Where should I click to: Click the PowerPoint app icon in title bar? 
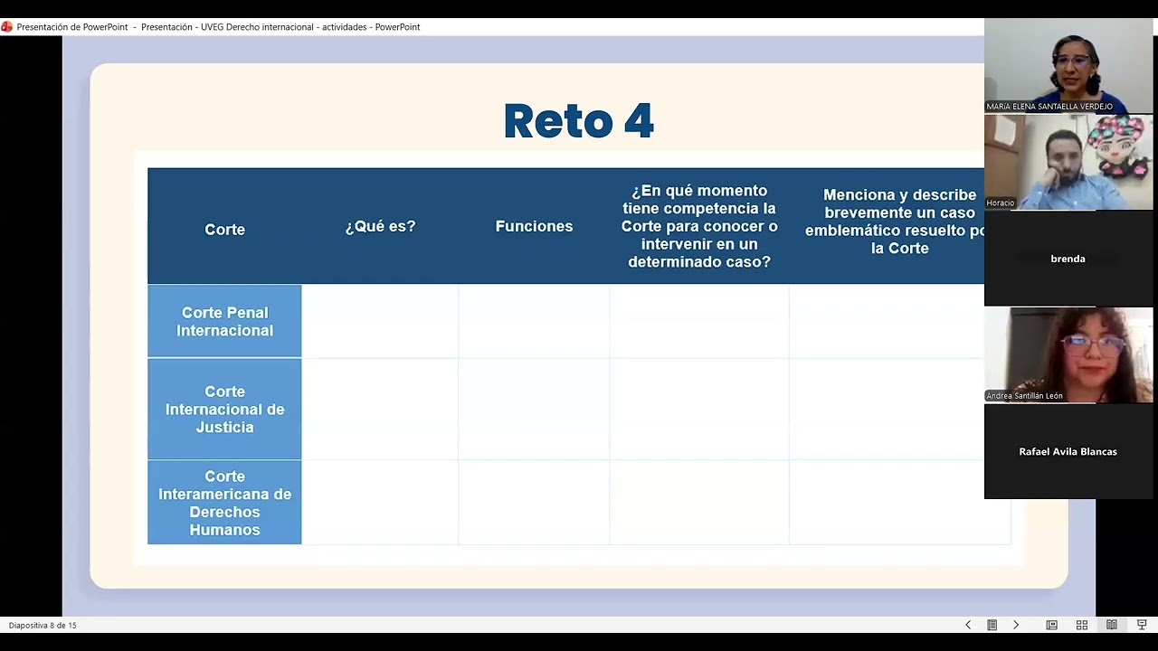7,27
